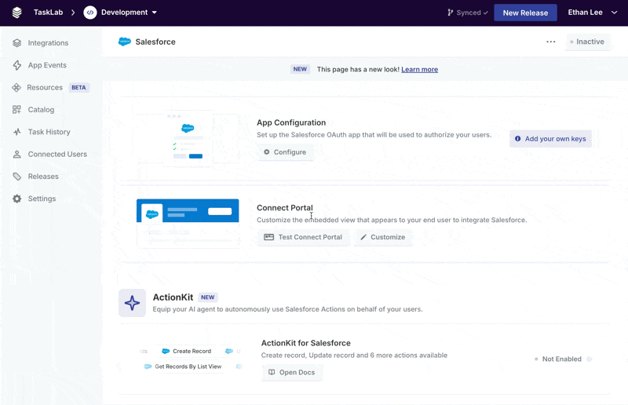Viewport: 628px width, 405px height.
Task: Click the App Events lightning icon
Action: [16, 65]
